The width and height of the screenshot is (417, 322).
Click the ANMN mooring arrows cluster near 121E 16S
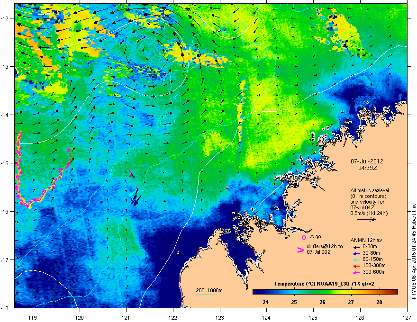tap(136, 198)
